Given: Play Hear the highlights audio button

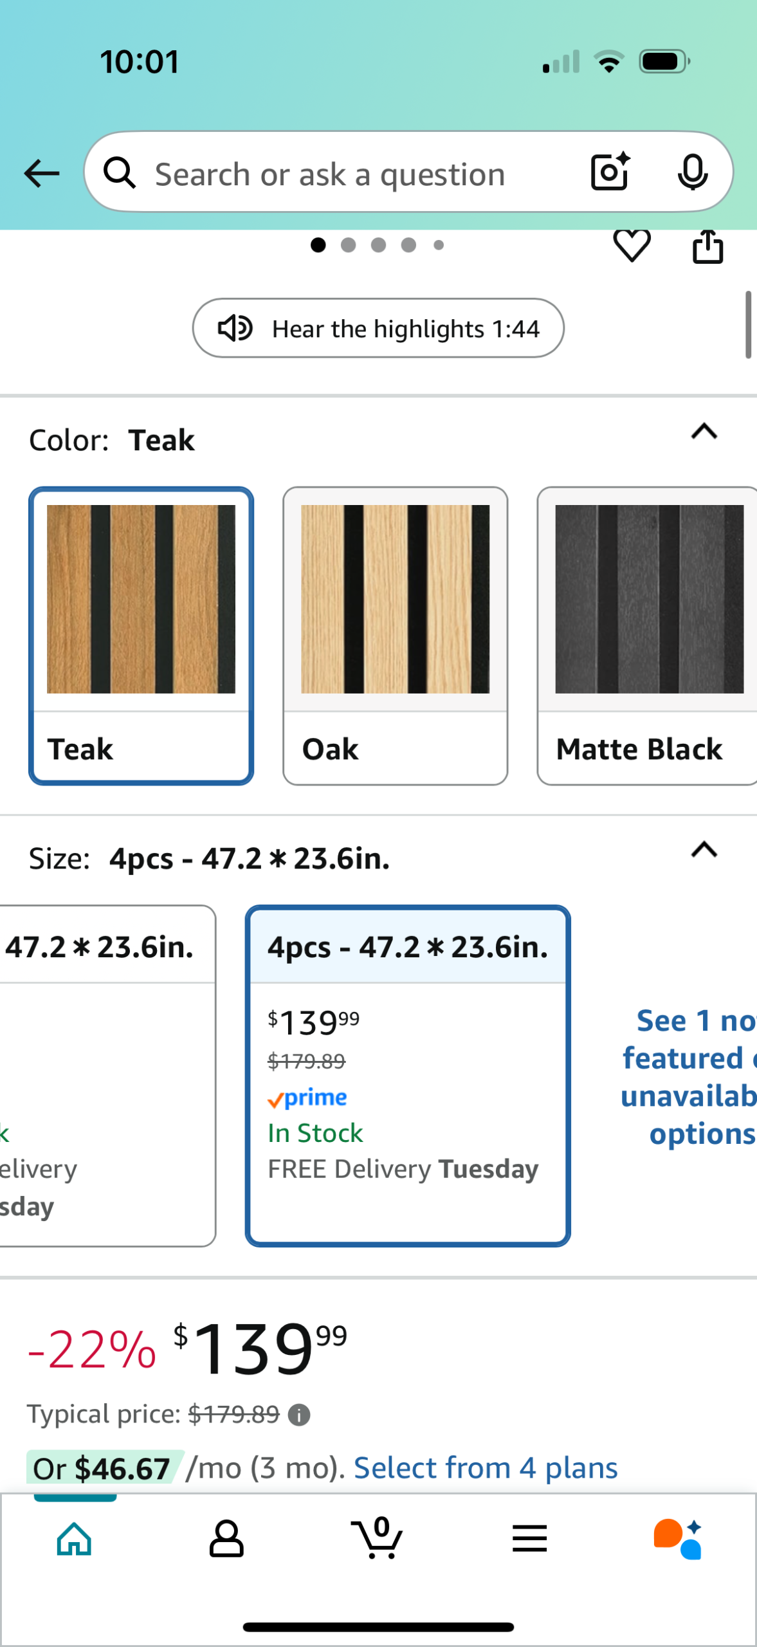Looking at the screenshot, I should 378,328.
